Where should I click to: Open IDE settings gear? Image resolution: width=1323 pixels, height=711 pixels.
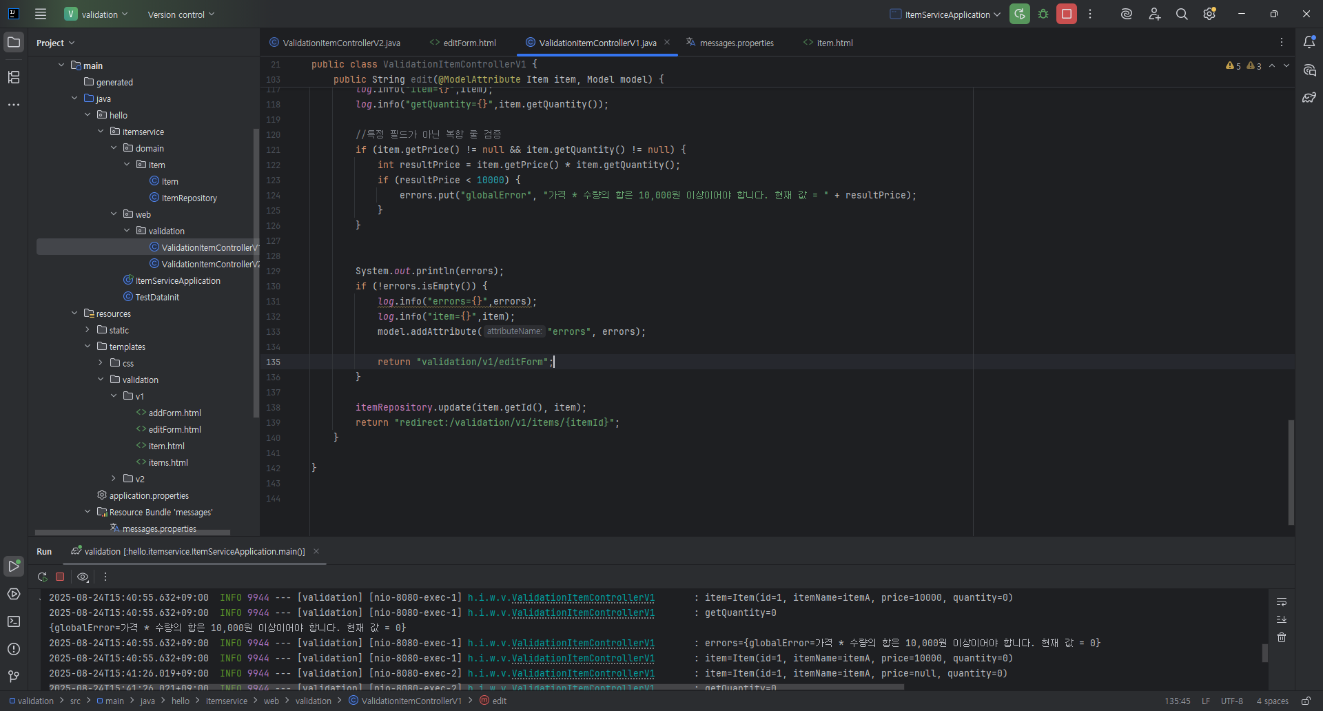(1209, 14)
